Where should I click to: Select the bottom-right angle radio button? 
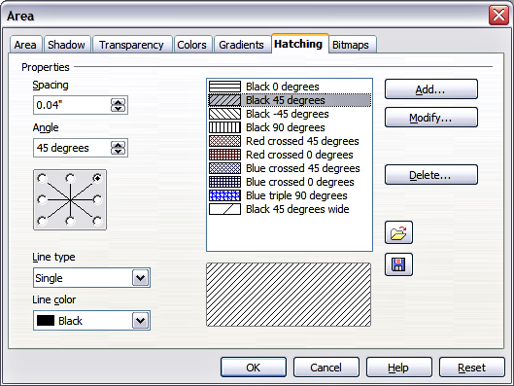click(97, 221)
